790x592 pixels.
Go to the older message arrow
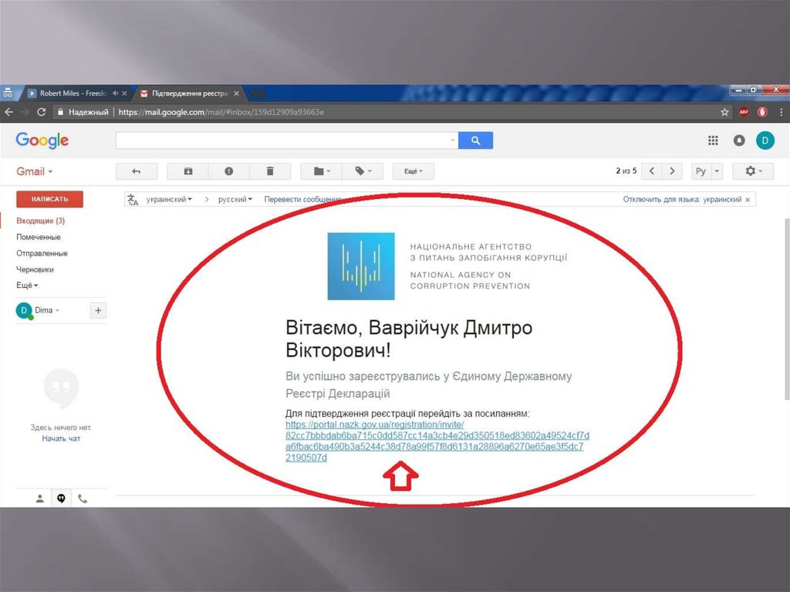(672, 171)
